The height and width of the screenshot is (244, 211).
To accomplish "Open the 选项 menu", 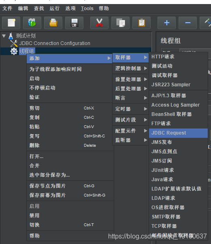I will pyautogui.click(x=70, y=9).
